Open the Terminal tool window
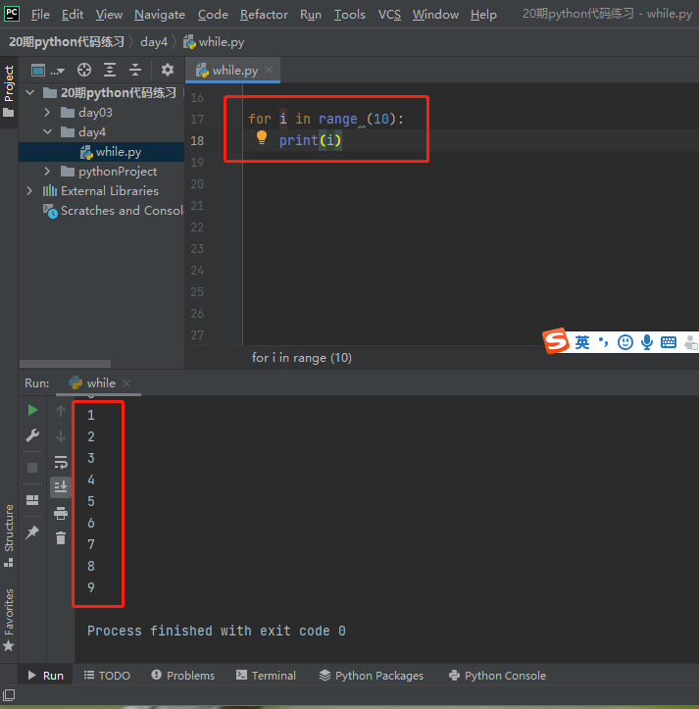 point(266,676)
